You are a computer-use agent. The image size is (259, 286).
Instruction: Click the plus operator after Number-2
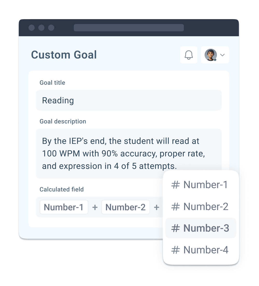click(x=156, y=207)
